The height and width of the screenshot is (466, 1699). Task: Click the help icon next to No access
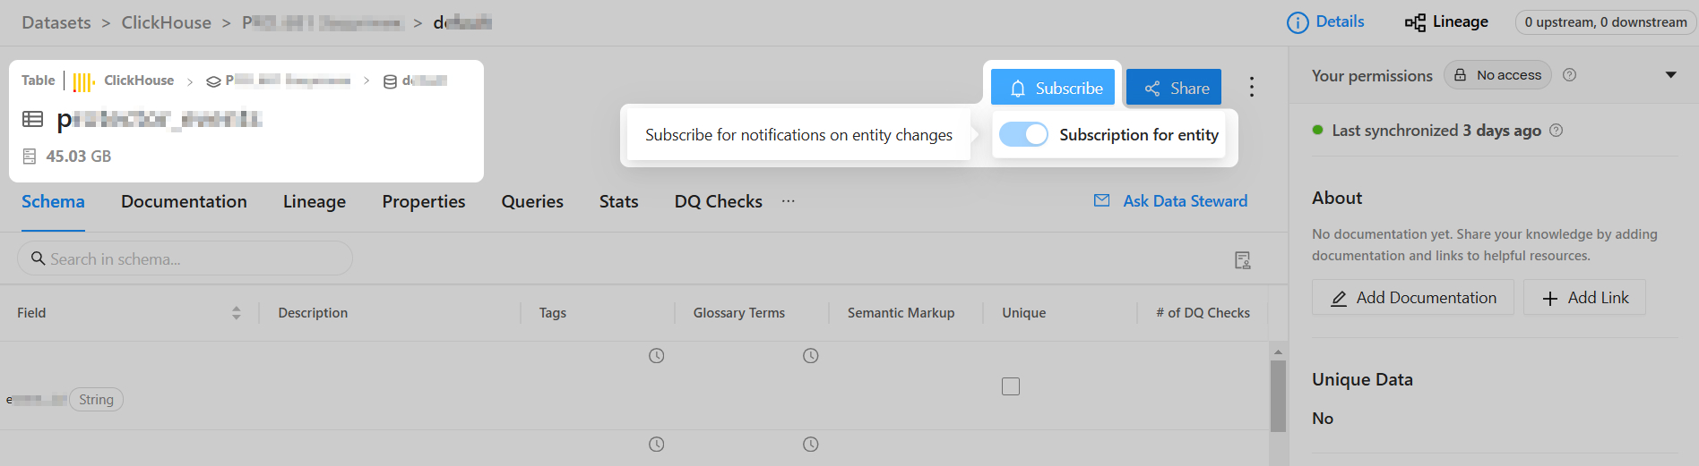[1570, 75]
